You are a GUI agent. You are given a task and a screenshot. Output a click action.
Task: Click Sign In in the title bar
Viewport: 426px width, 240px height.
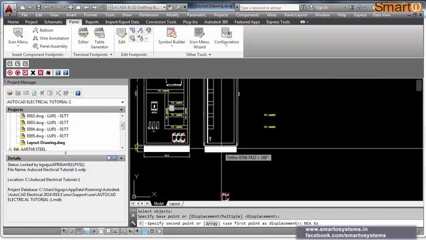[x=322, y=7]
